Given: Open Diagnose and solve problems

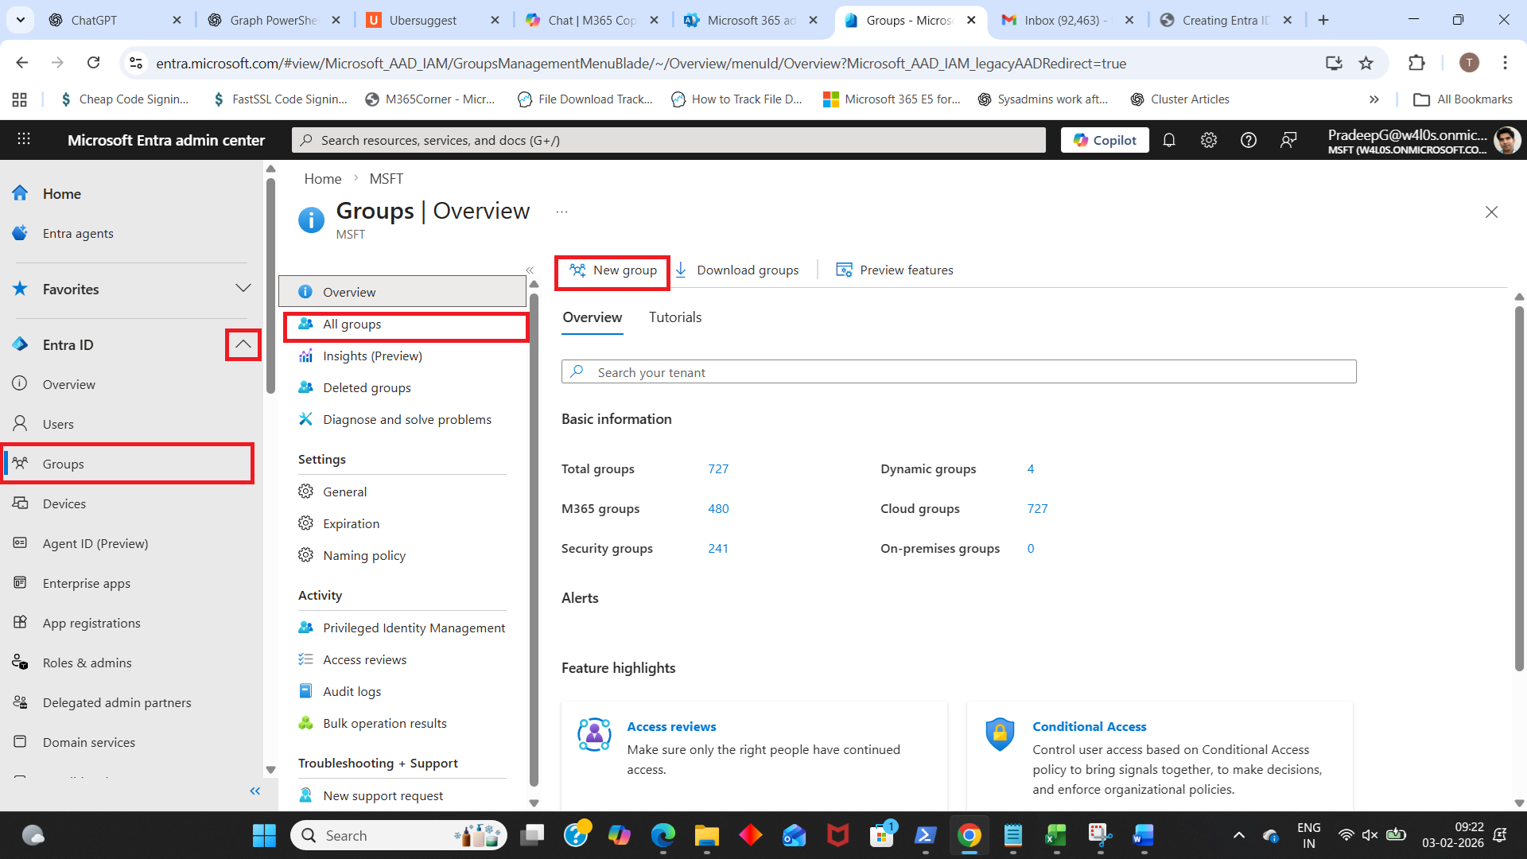Looking at the screenshot, I should tap(406, 420).
